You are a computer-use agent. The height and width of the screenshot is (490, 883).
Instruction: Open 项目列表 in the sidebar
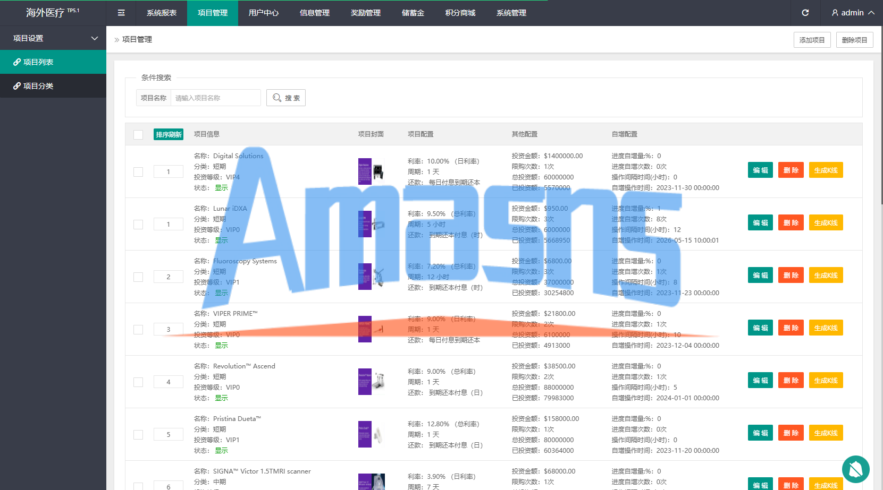click(x=53, y=62)
